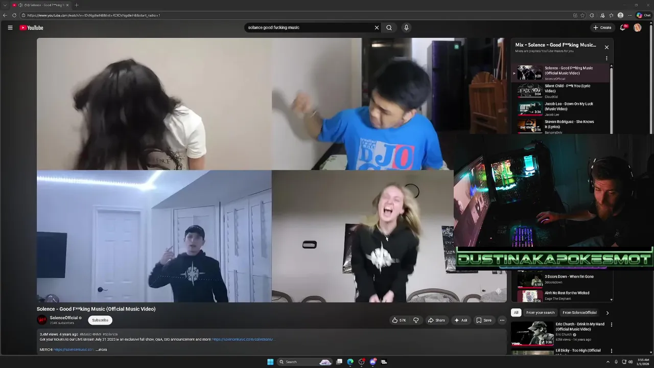
Task: Play Silent Child - F**k You playlist item
Action: tap(561, 91)
